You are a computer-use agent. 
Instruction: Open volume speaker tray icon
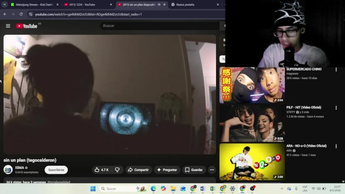pos(319,189)
